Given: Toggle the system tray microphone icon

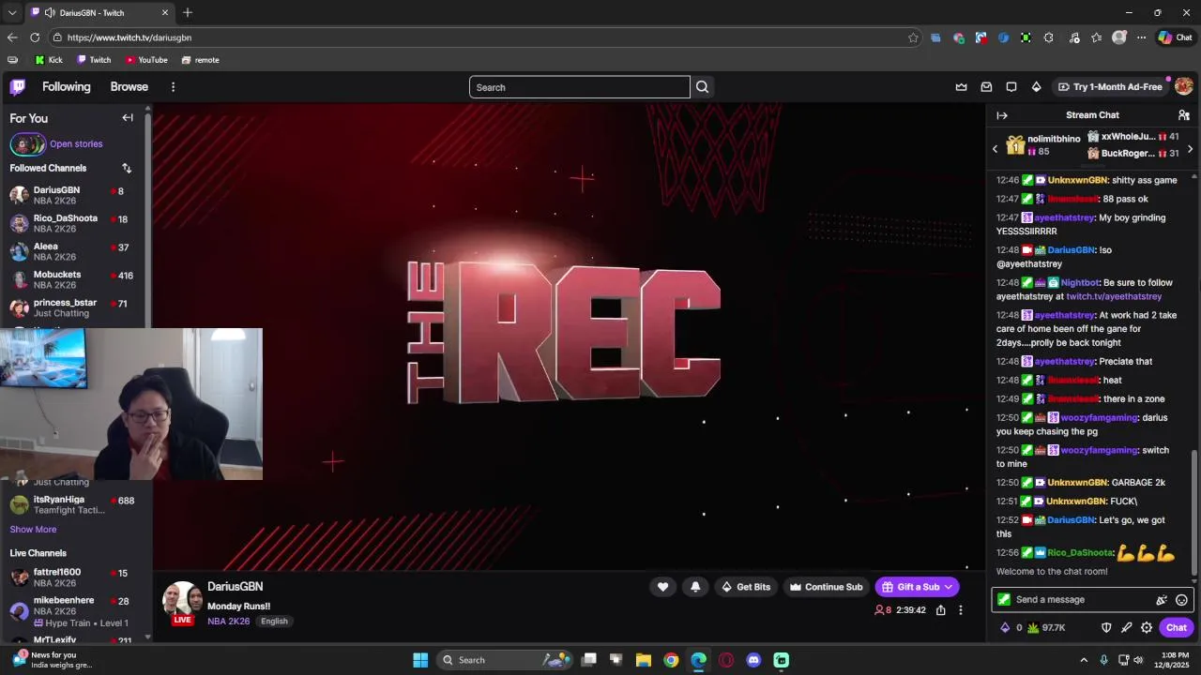Looking at the screenshot, I should point(1103,660).
